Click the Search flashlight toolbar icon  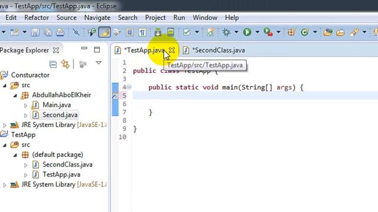354,32
